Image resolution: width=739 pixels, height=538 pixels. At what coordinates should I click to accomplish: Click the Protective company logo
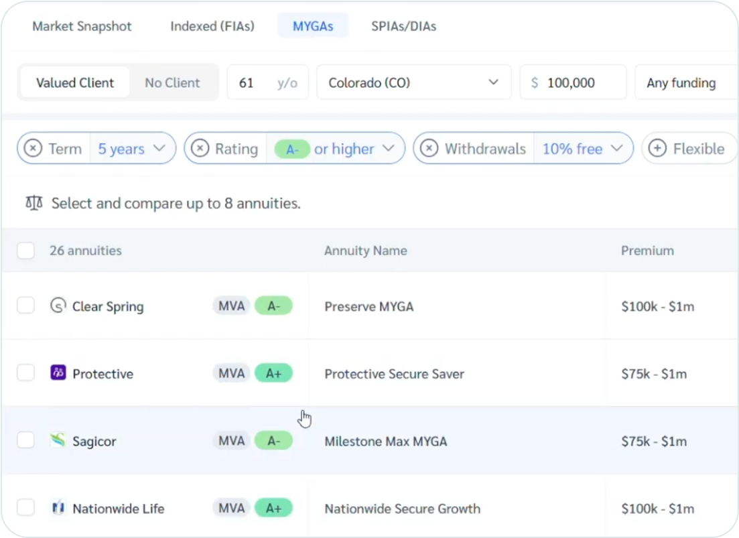(x=58, y=373)
